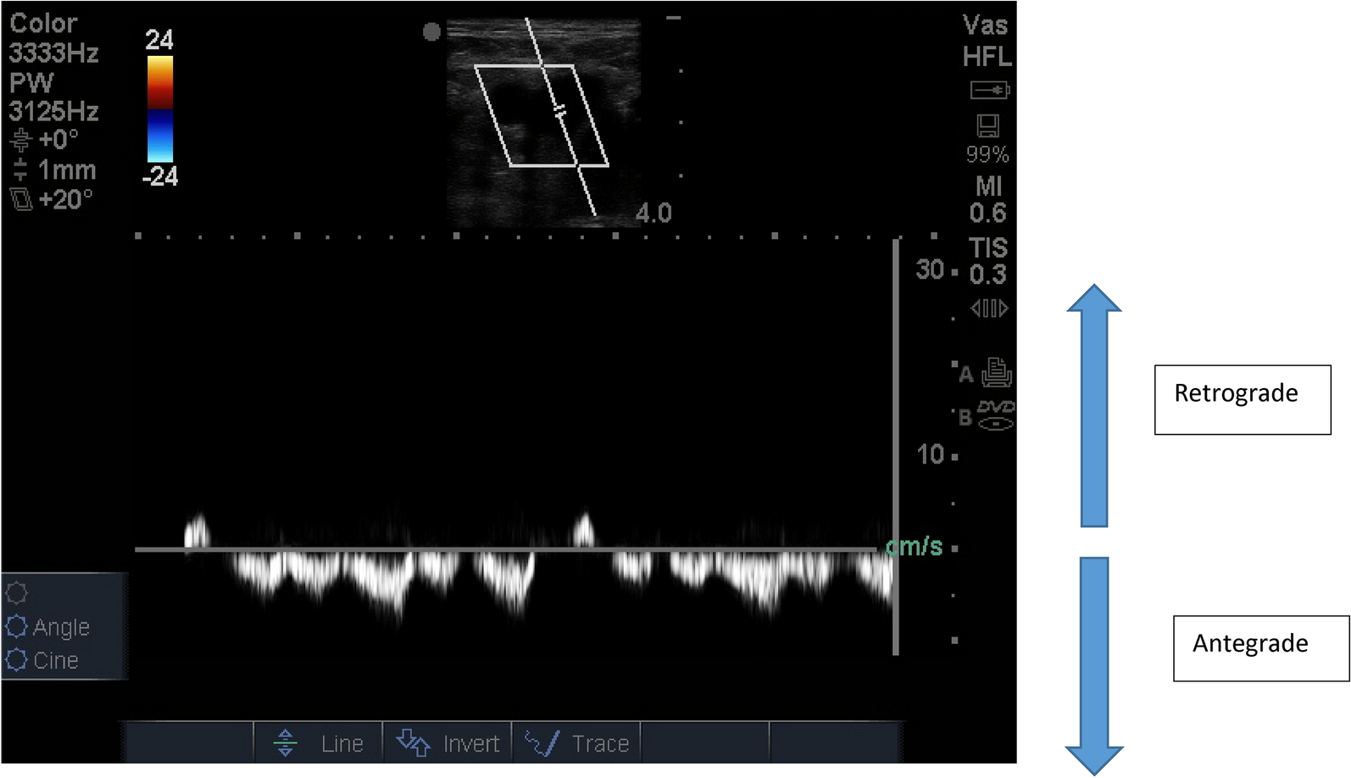Click the 3125Hz PW PRF value

(53, 111)
